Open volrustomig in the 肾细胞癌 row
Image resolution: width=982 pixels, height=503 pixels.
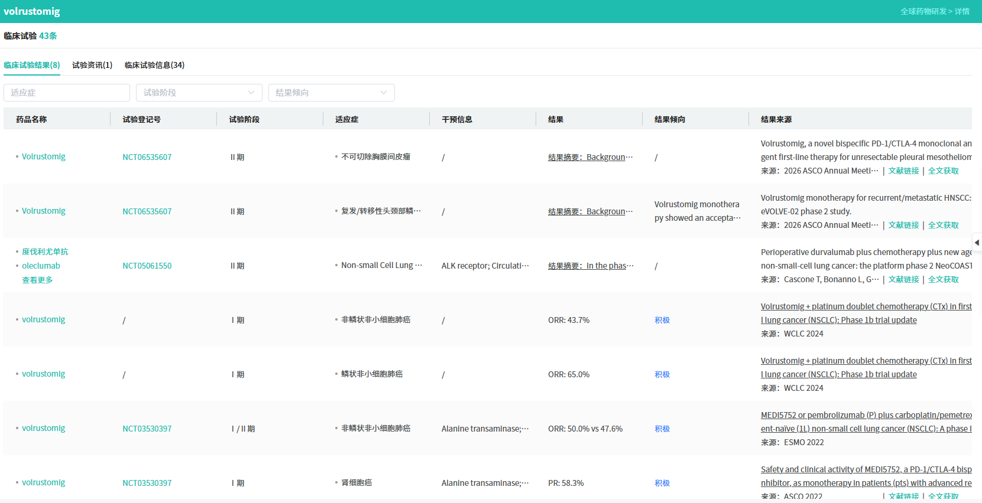tap(44, 482)
